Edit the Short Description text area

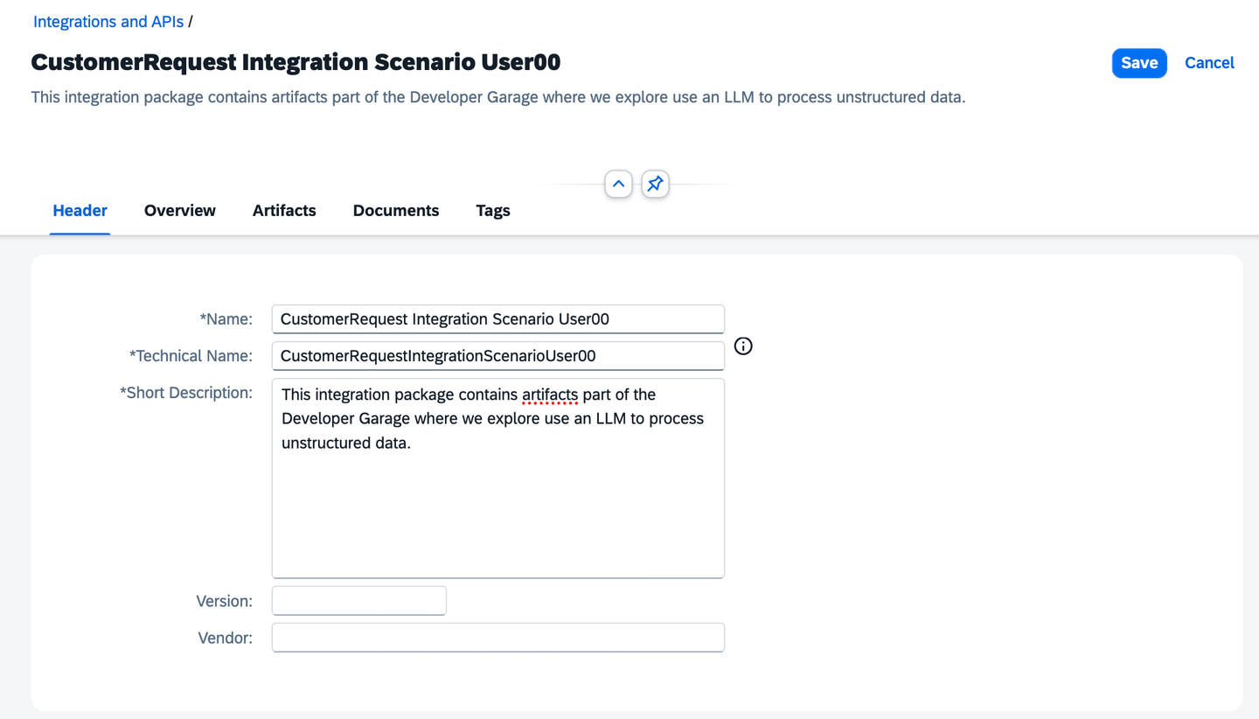[x=498, y=478]
